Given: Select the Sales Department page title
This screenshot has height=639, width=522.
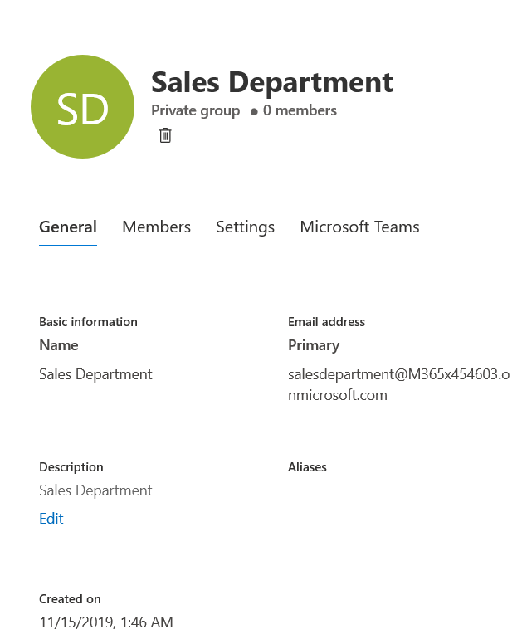Looking at the screenshot, I should point(272,82).
